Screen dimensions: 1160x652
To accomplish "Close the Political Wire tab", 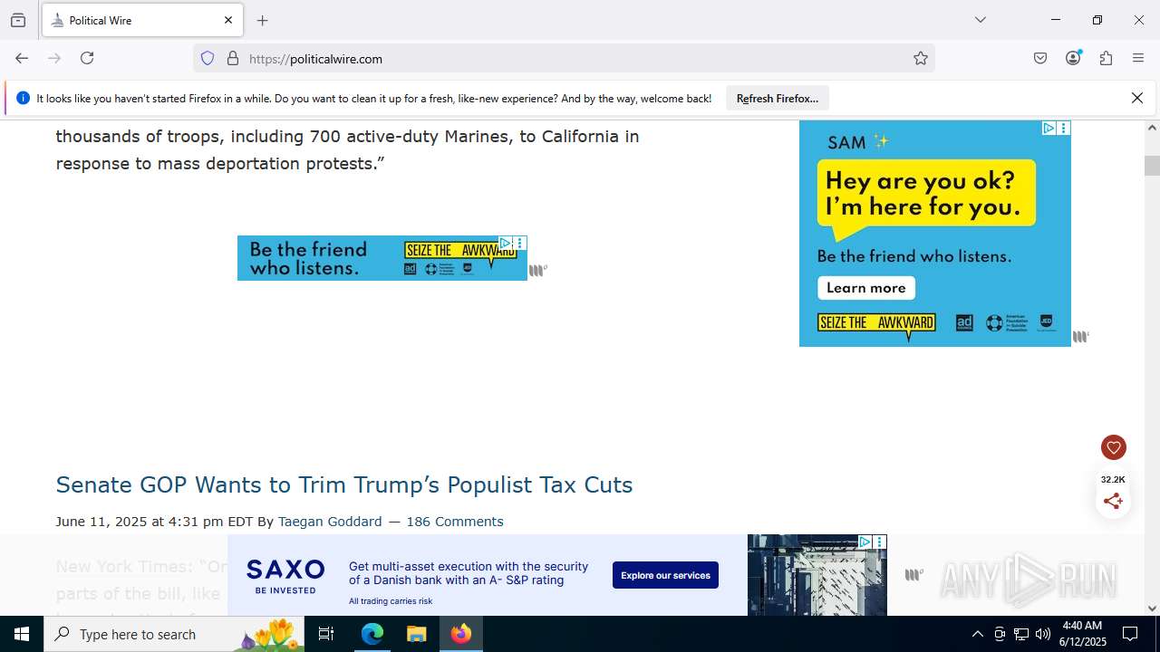I will coord(228,20).
